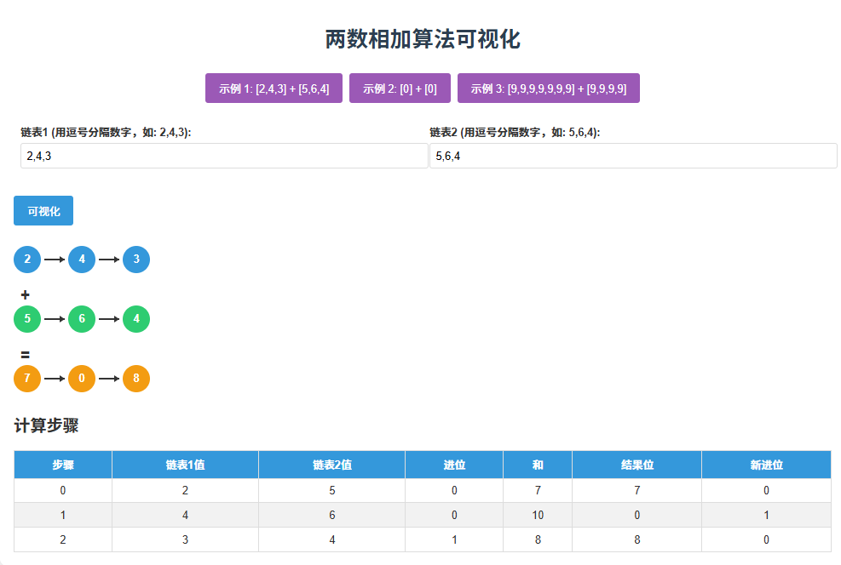Click orange result node 0
This screenshot has width=841, height=565.
pyautogui.click(x=82, y=378)
